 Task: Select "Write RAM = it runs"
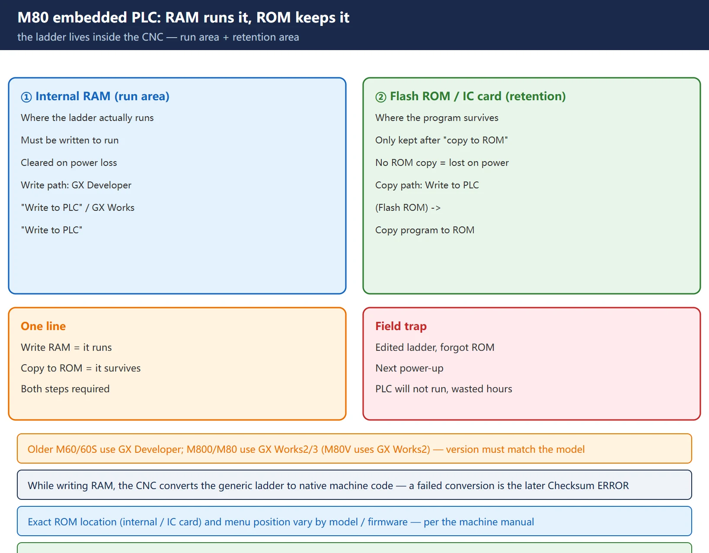[x=66, y=348]
